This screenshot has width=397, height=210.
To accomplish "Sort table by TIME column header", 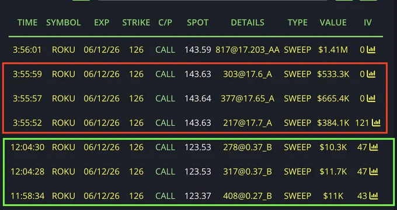I will 27,23.
